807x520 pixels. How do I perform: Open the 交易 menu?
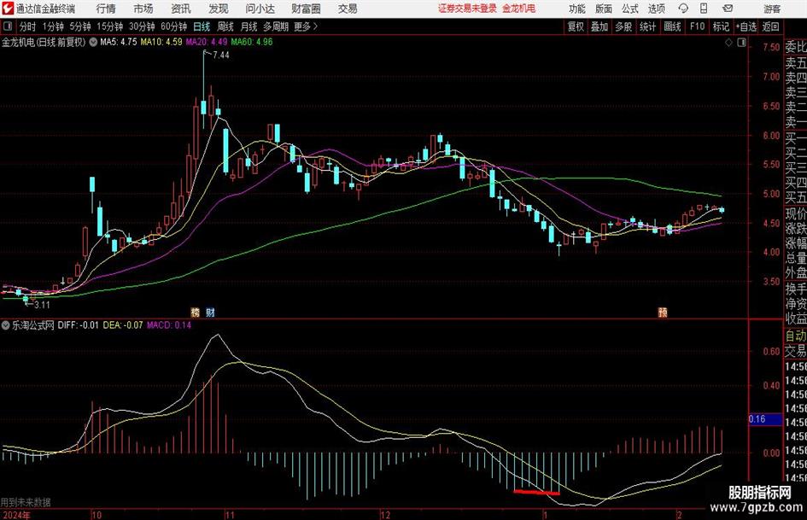pos(348,9)
